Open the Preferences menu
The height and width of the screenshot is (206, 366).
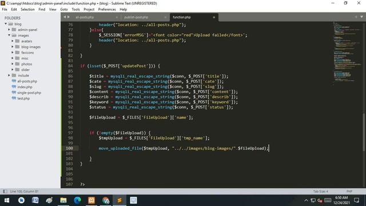tap(107, 9)
